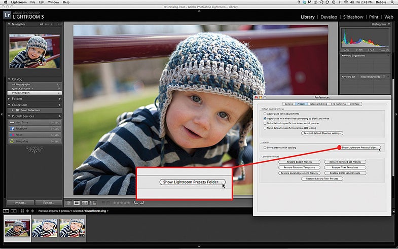Image resolution: width=398 pixels, height=249 pixels.
Task: Click the Import... button
Action: [x=20, y=203]
